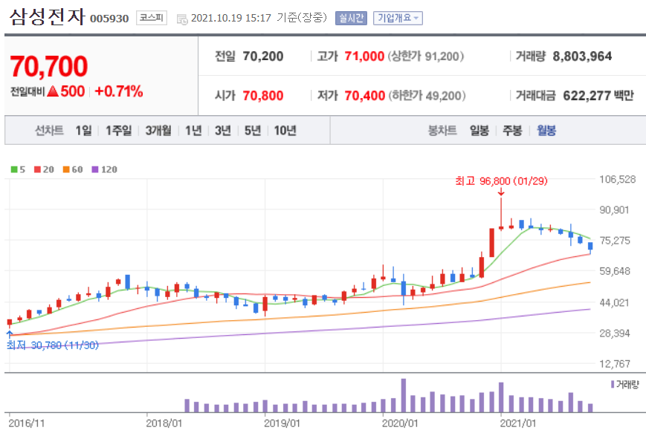Click the 상한가 91,200 upper limit text
This screenshot has height=436, width=646.
pos(425,56)
